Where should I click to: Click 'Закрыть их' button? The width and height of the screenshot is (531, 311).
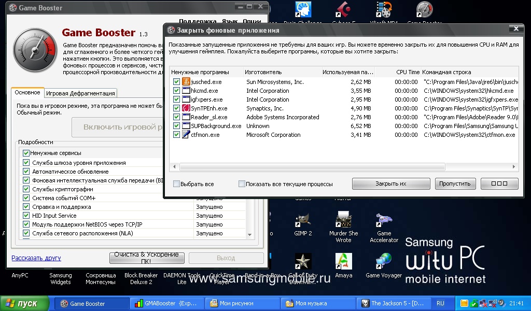pyautogui.click(x=391, y=183)
